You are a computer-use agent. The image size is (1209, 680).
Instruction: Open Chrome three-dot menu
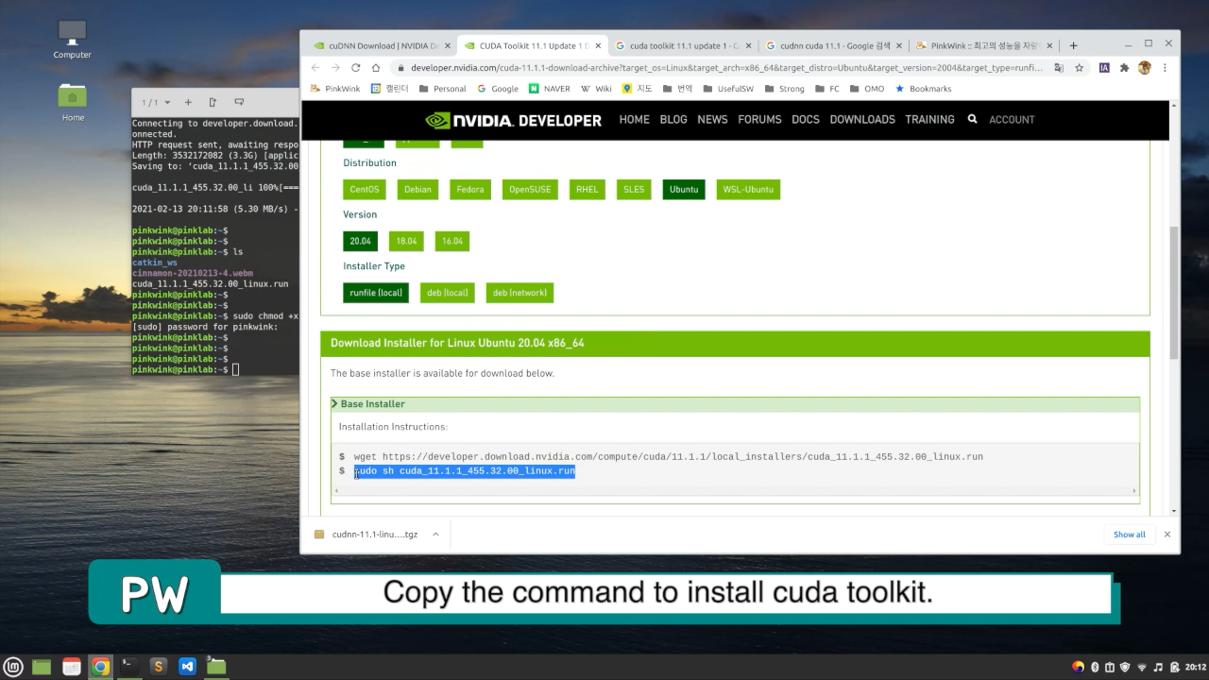tap(1165, 68)
